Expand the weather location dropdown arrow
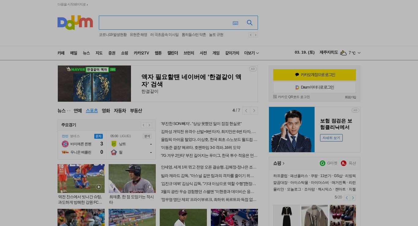418x226 pixels. click(x=359, y=53)
